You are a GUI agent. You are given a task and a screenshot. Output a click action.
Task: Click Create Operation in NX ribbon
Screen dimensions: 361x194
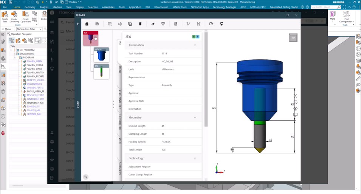click(26, 17)
